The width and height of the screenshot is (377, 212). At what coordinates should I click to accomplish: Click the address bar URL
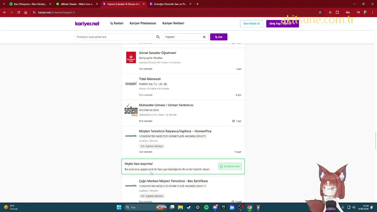click(x=56, y=12)
